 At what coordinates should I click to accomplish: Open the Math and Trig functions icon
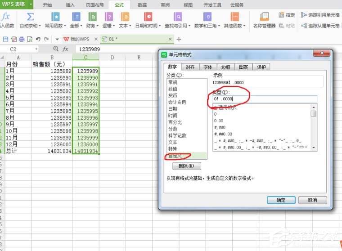pos(207,17)
